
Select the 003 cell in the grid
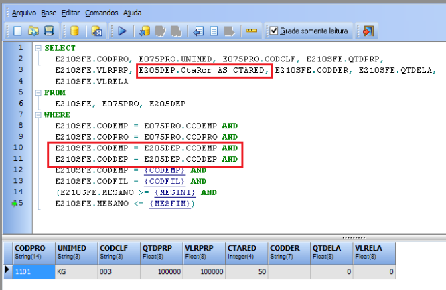tap(119, 271)
